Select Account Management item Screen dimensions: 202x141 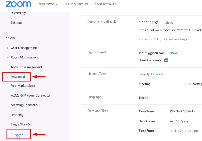point(26,67)
